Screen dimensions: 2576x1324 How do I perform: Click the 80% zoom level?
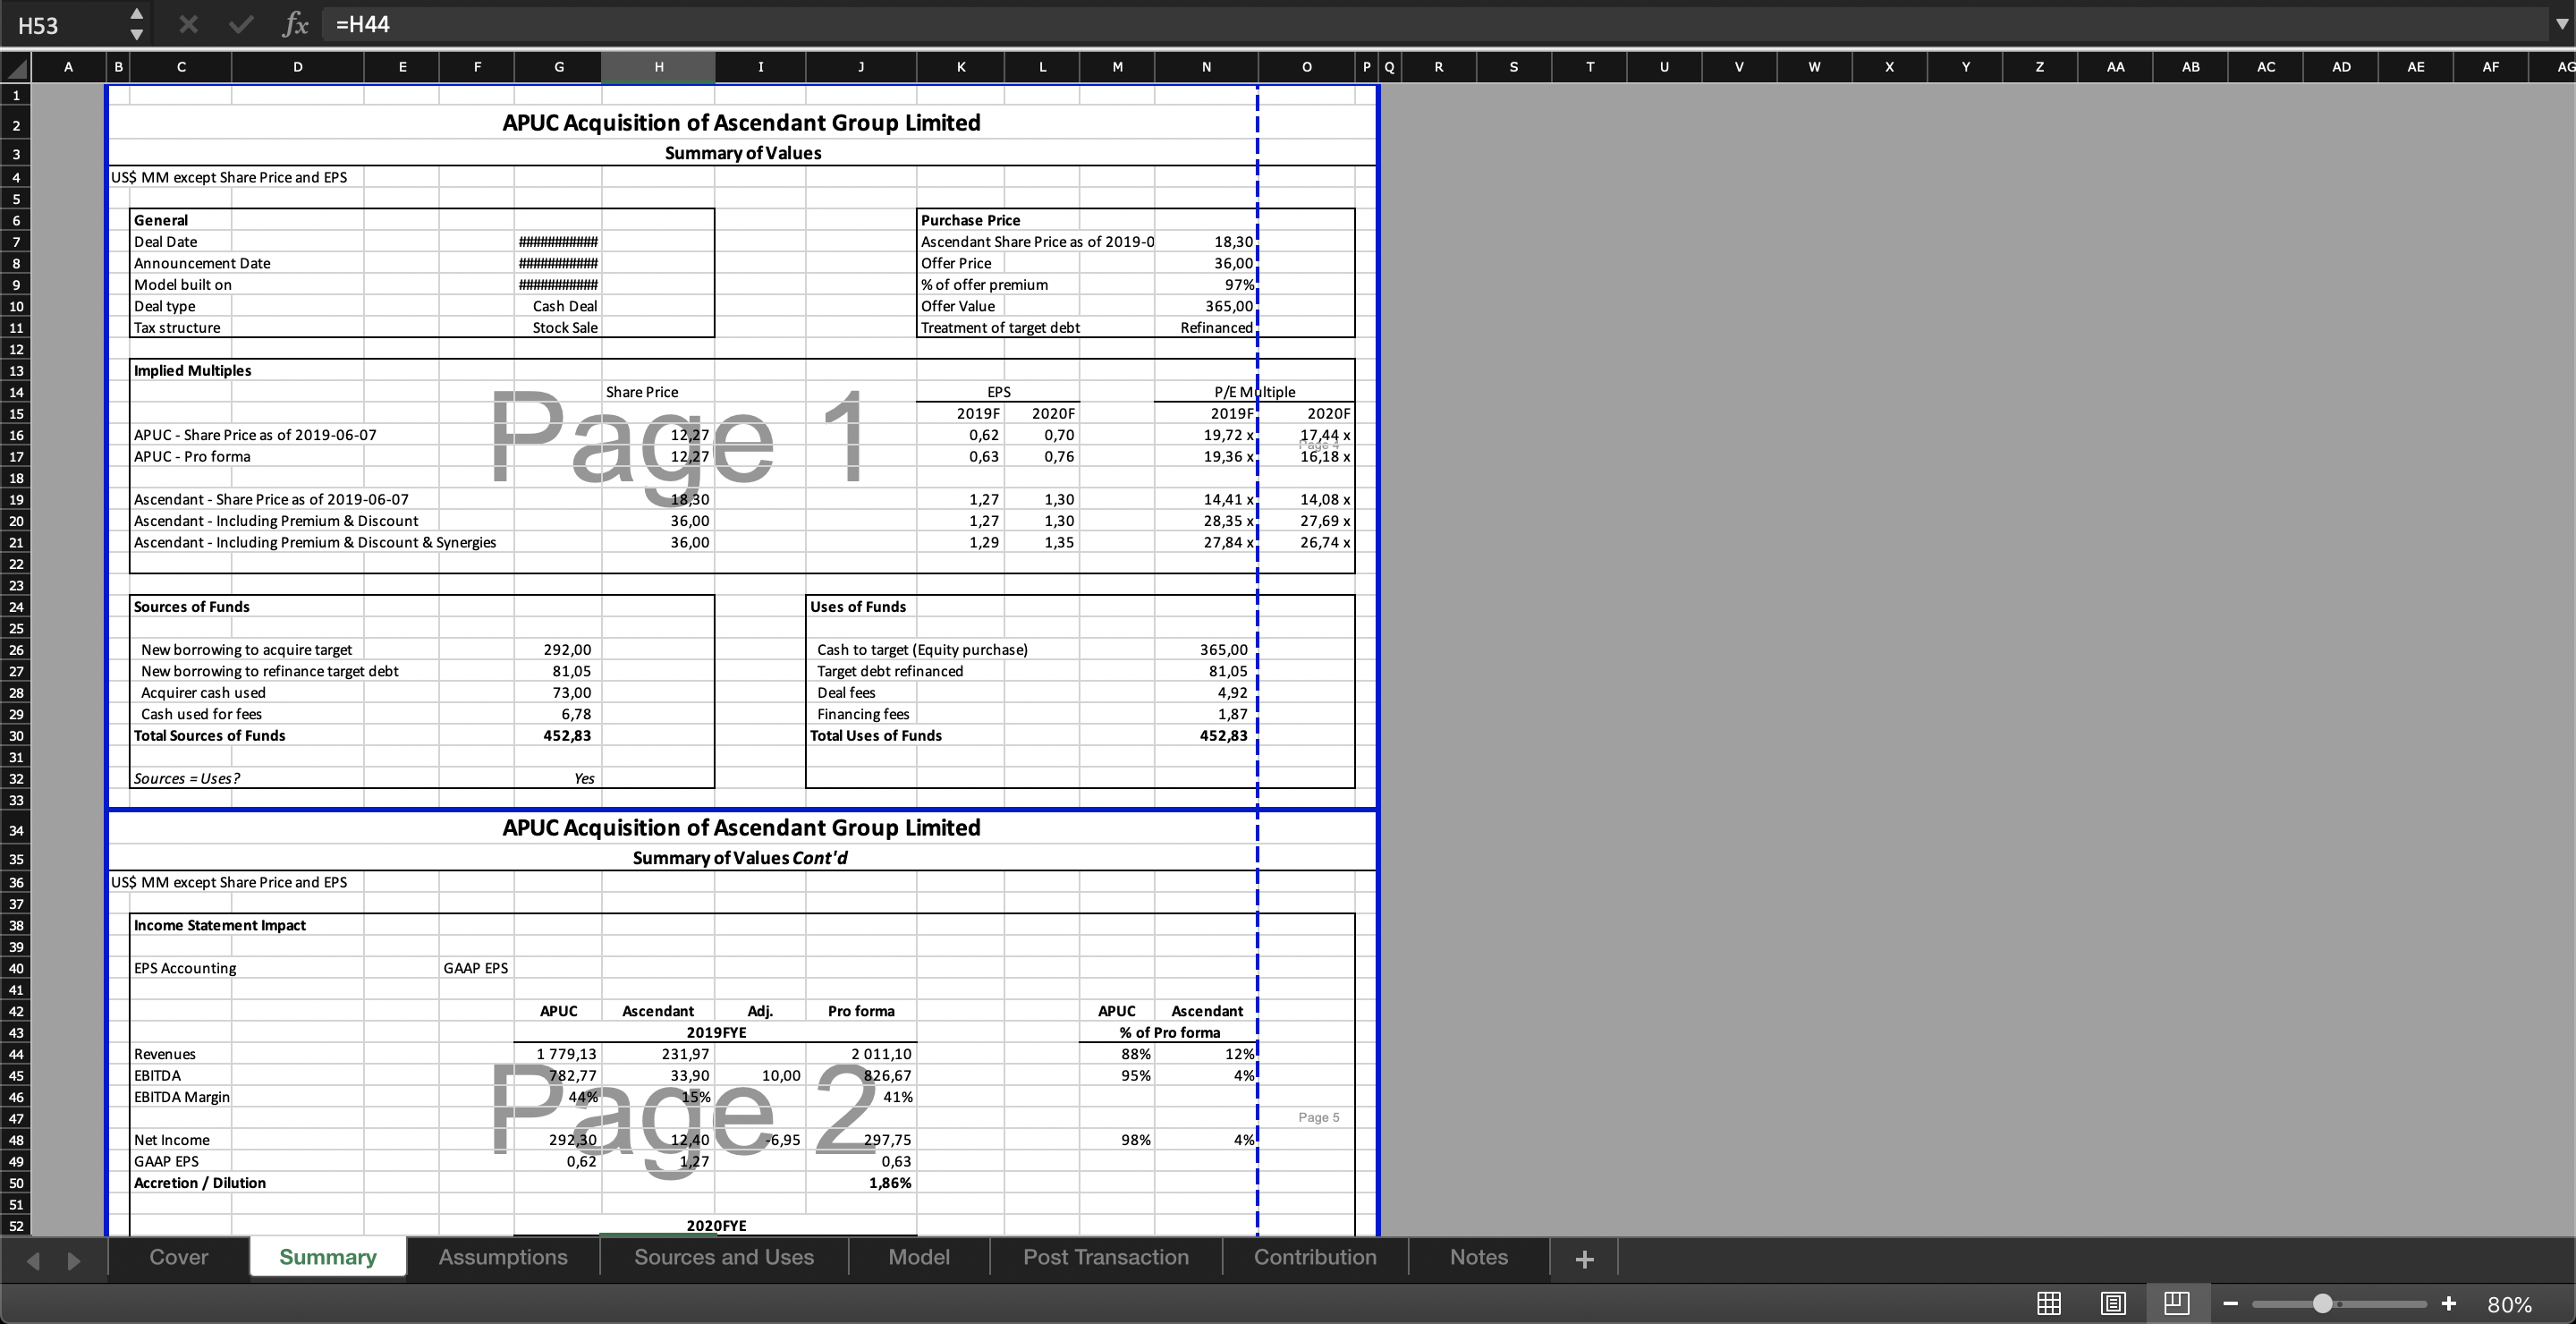(2509, 1304)
